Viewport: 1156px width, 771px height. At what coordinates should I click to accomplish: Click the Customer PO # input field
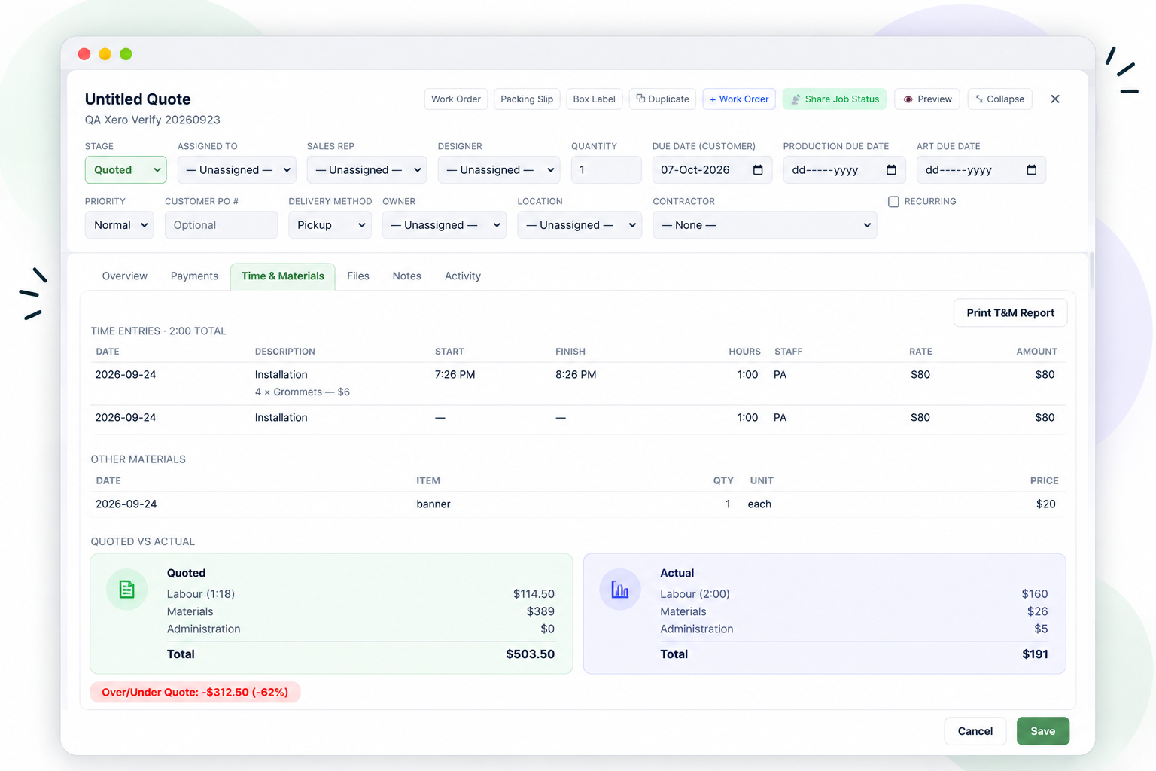point(221,225)
